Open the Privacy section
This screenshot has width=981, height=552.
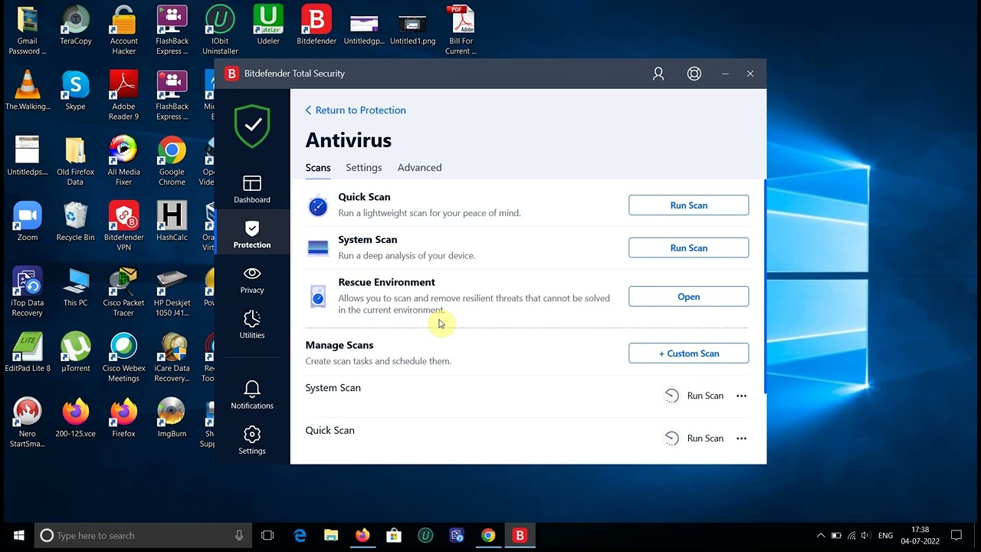pyautogui.click(x=252, y=280)
